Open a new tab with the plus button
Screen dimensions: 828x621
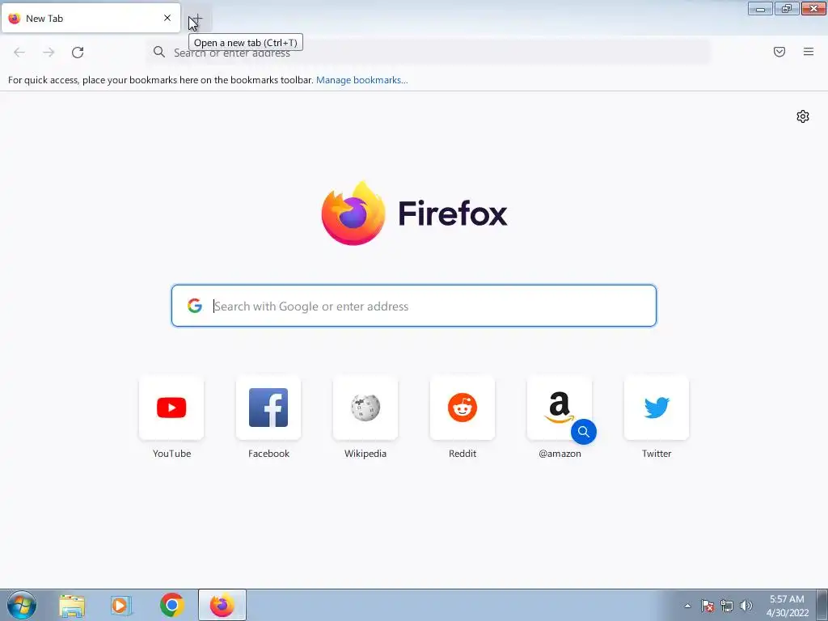[x=196, y=19]
